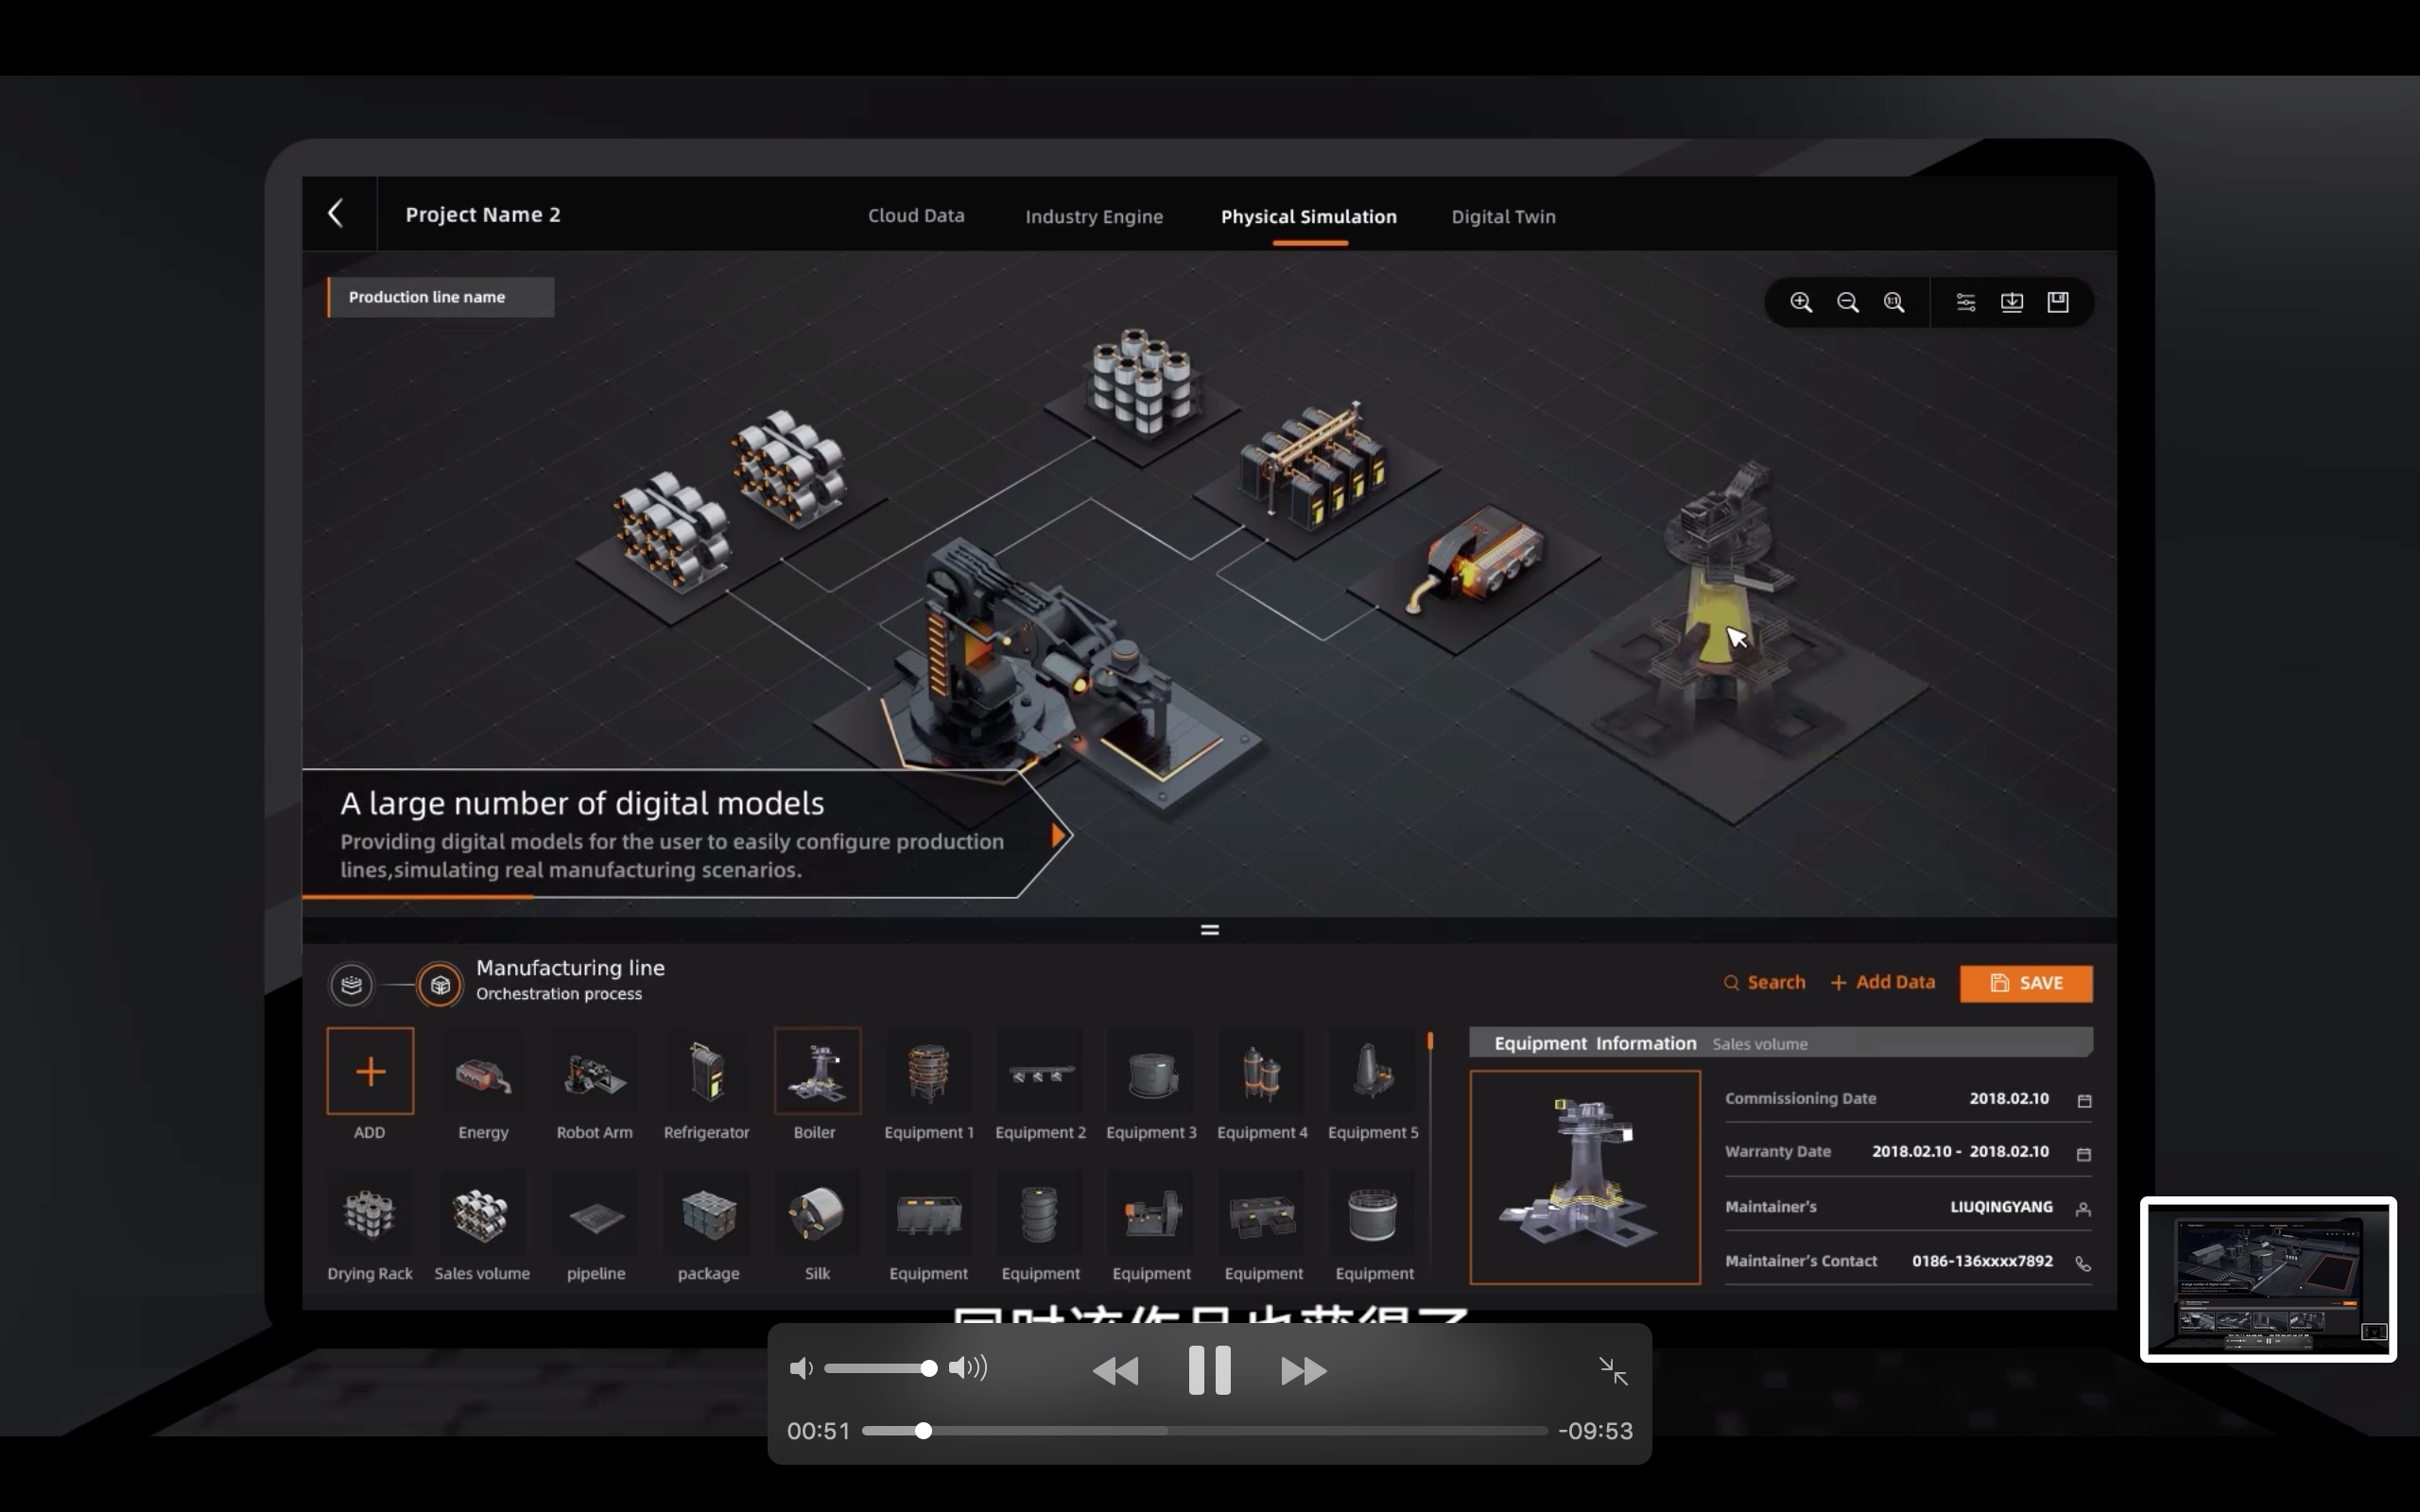
Task: Switch to Sales volume tab in info panel
Action: tap(1760, 1044)
